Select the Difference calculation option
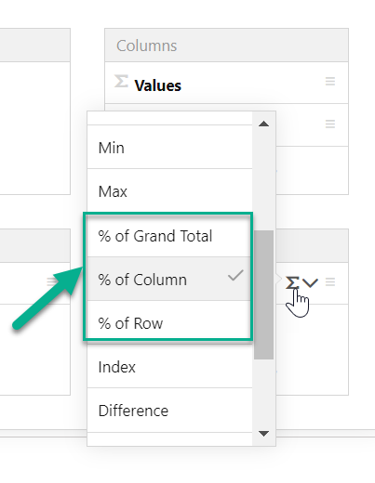 pos(170,411)
